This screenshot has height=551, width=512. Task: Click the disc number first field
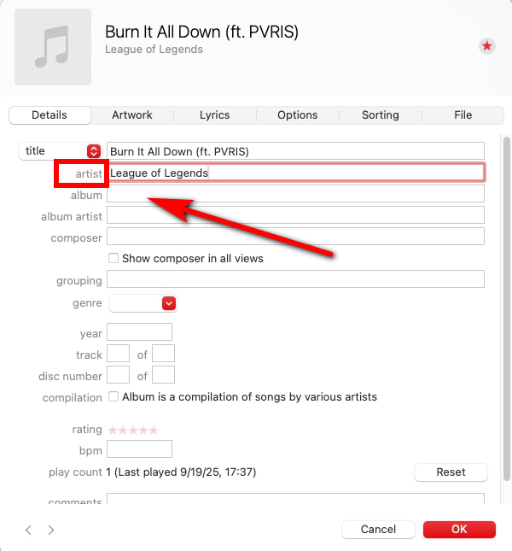coord(119,375)
